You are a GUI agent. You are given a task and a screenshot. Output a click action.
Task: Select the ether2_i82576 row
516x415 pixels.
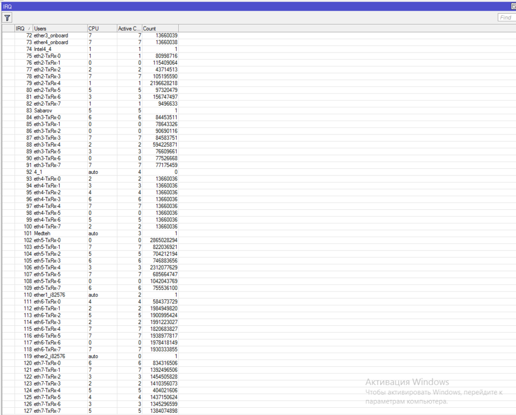pyautogui.click(x=49, y=356)
